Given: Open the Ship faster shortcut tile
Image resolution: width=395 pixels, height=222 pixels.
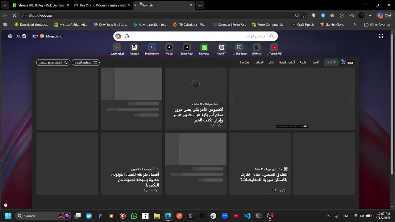Looking at the screenshot, I should pos(239,49).
